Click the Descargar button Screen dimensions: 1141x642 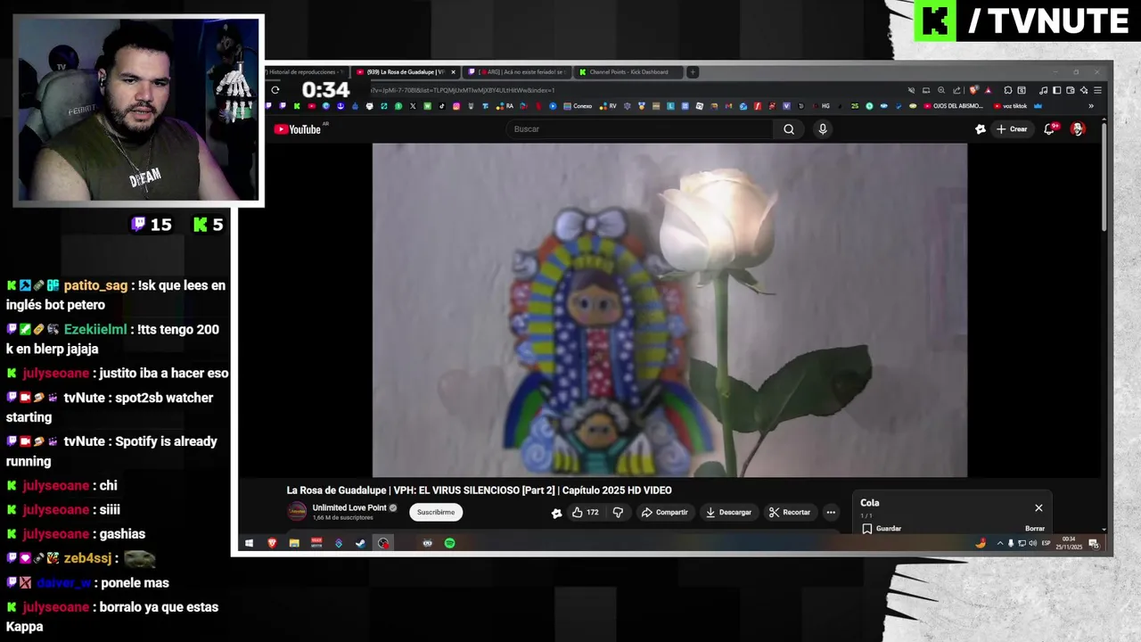click(728, 513)
